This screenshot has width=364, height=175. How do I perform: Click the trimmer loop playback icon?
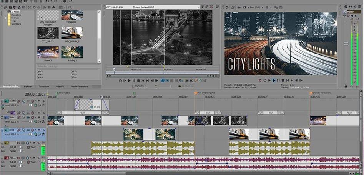click(x=120, y=80)
